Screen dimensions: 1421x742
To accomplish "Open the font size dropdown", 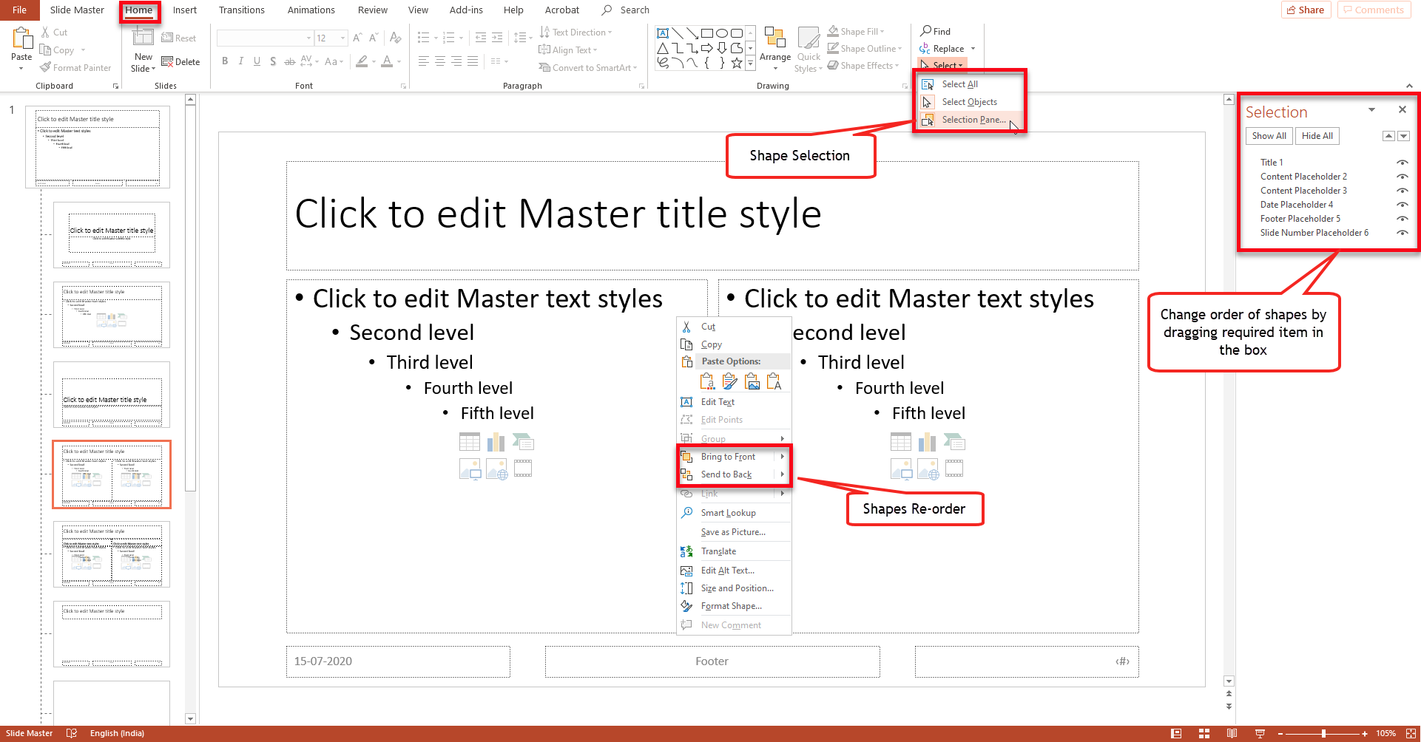I will (342, 38).
